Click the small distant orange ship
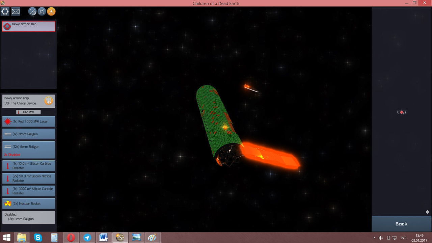The width and height of the screenshot is (432, 243). [x=251, y=88]
